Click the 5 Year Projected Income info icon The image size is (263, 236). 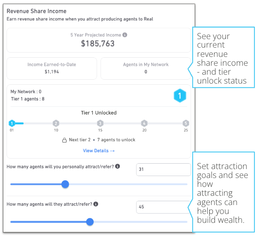click(125, 35)
